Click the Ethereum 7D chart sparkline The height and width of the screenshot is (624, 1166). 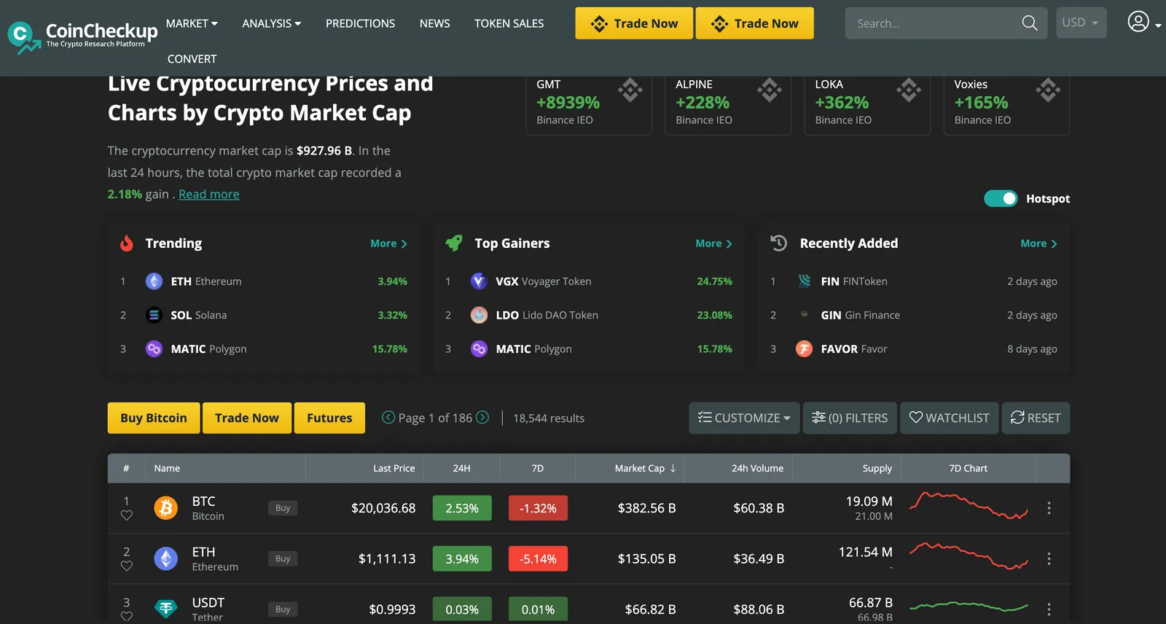pos(969,555)
